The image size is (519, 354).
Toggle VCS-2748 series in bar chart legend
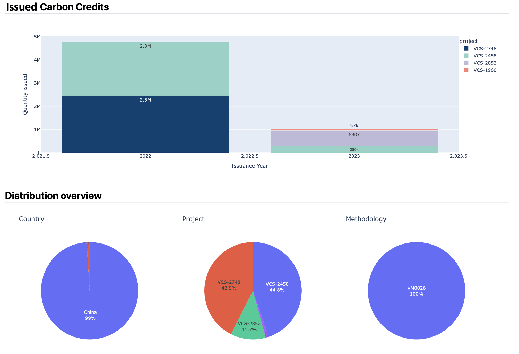(485, 49)
